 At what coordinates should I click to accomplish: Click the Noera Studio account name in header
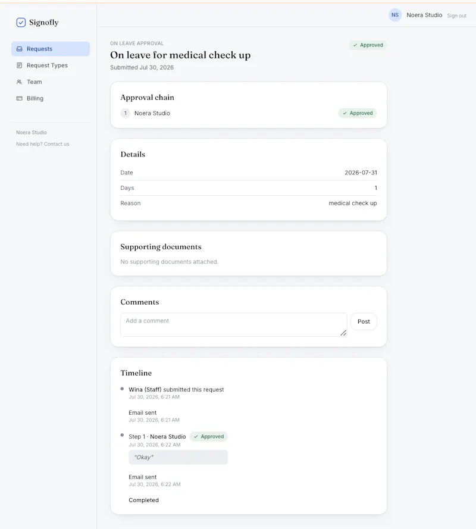424,15
